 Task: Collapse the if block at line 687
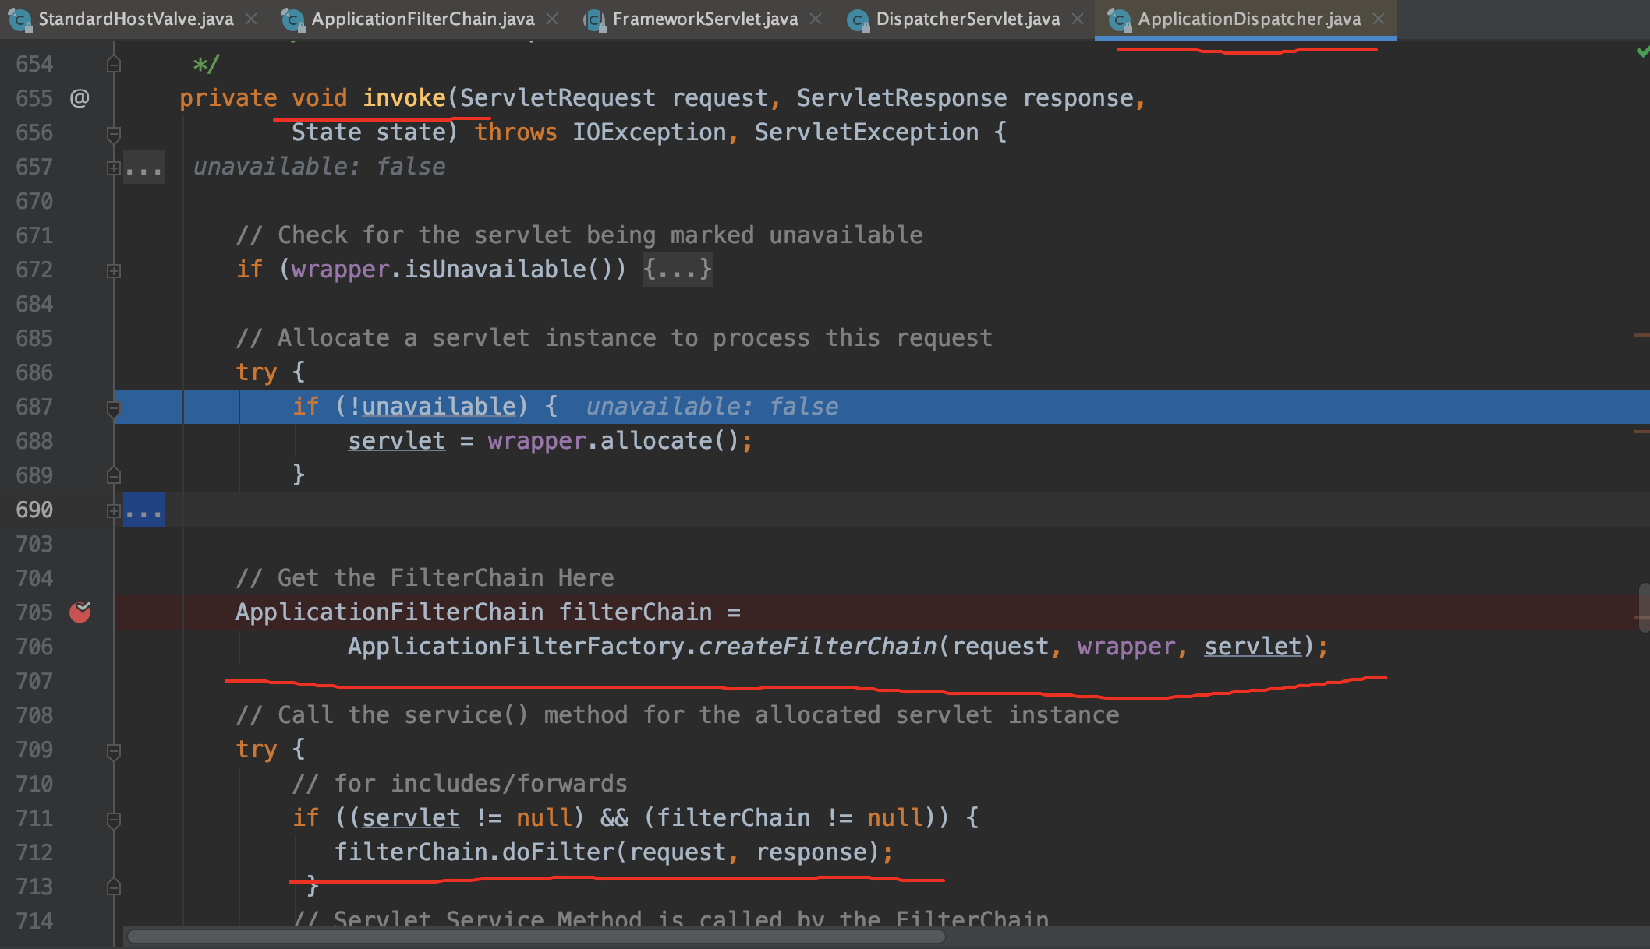pyautogui.click(x=114, y=407)
